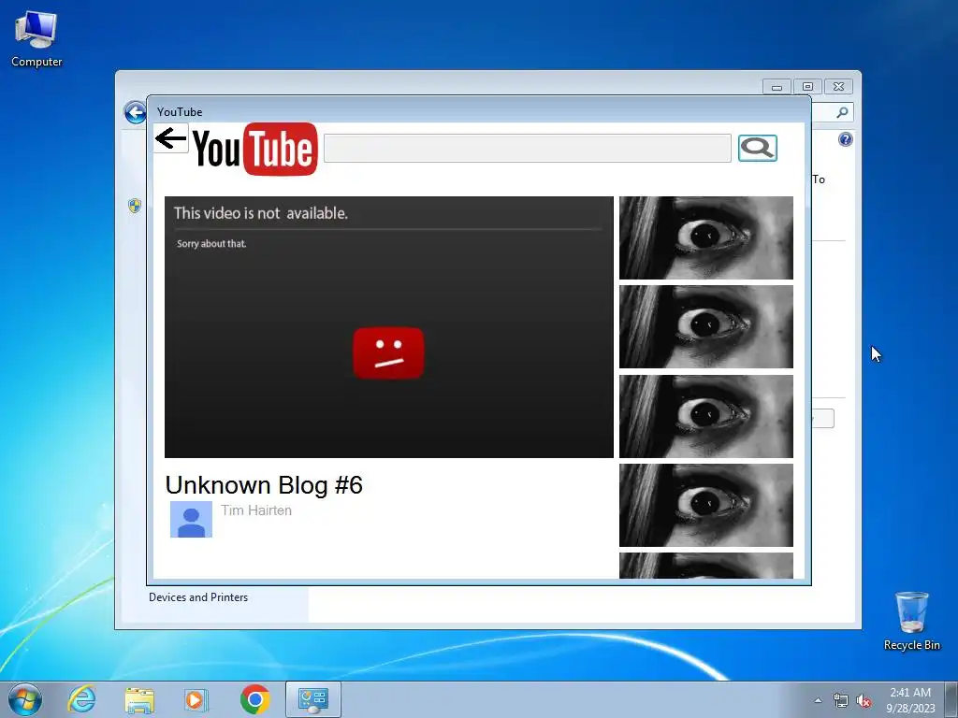Open the second eye thumbnail in sidebar

point(706,327)
